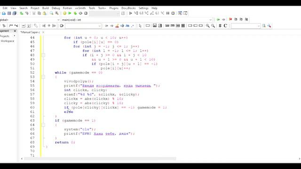Click the Jump forward arrow
Image resolution: width=301 pixels, height=169 pixels.
(223, 20)
